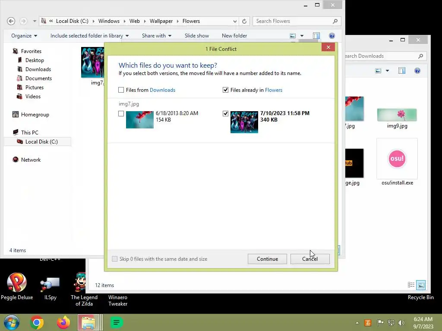Viewport: 442px width, 331px height.
Task: Open File Explorer taskbar button
Action: tap(90, 322)
